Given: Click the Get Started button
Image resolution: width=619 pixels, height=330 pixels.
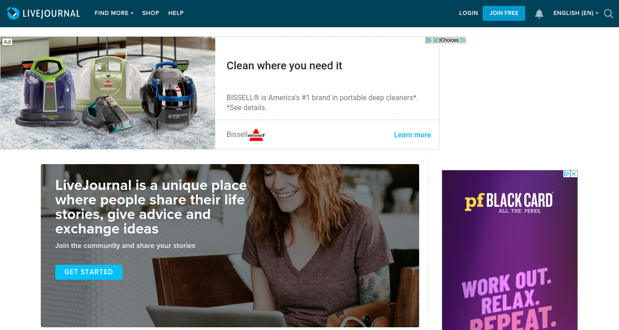Looking at the screenshot, I should [x=89, y=272].
